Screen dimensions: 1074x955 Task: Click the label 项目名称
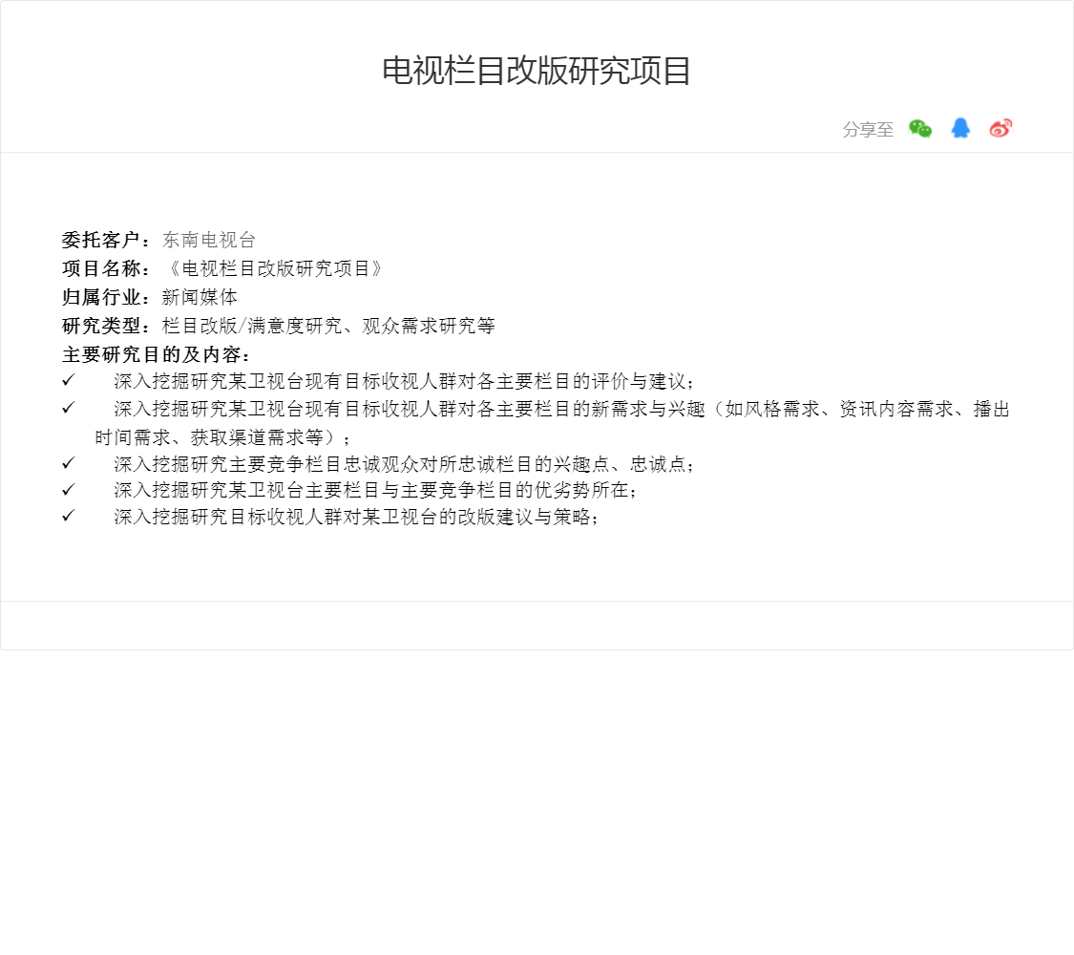100,268
